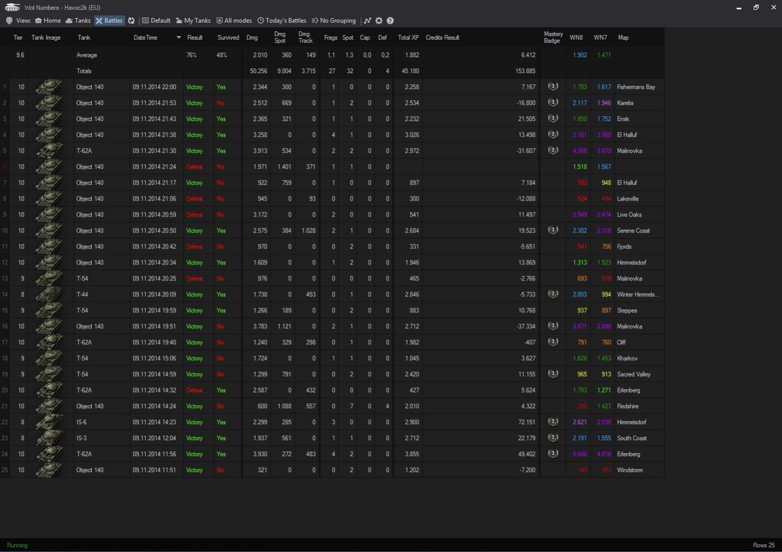Screen dimensions: 782x552
Task: Select row number 6 defeat battle
Action: pyautogui.click(x=5, y=166)
